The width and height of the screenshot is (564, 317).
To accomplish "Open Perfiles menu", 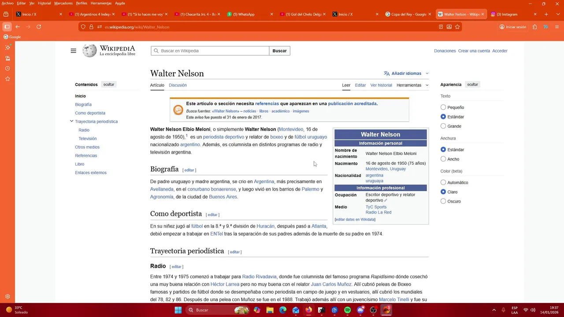I will (x=82, y=3).
